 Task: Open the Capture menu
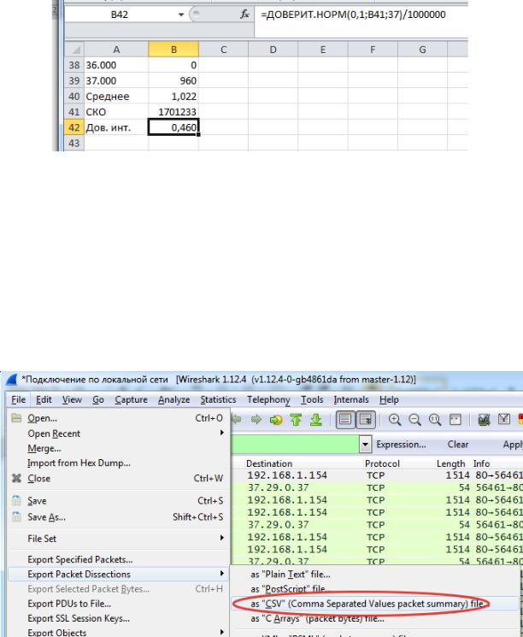click(131, 400)
